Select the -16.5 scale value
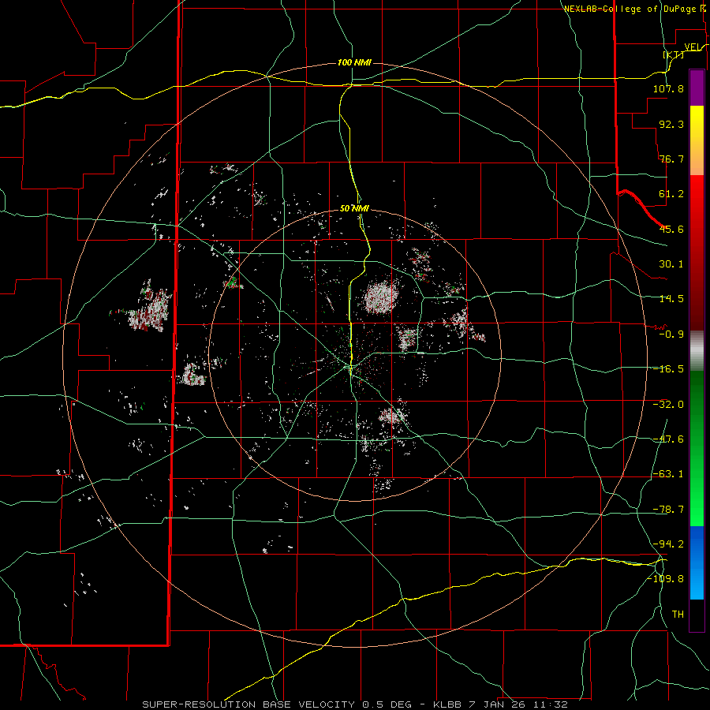This screenshot has height=710, width=710. click(668, 369)
